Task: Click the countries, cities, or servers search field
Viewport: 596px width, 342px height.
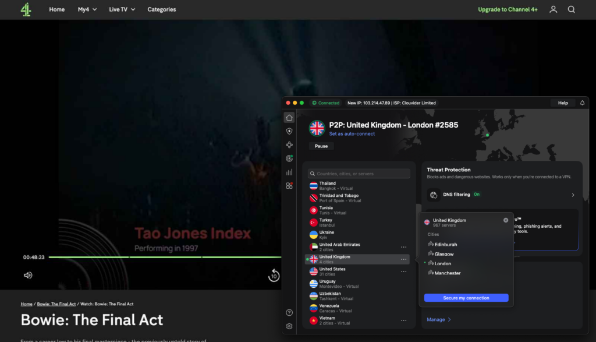Action: tap(359, 174)
